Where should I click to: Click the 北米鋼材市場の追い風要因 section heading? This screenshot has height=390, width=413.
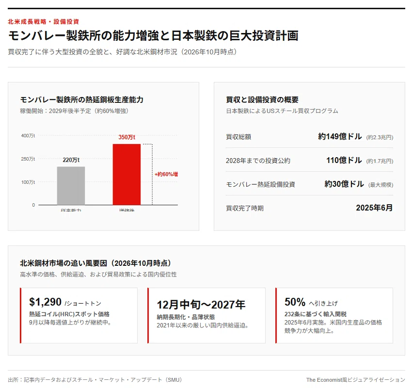(x=95, y=263)
